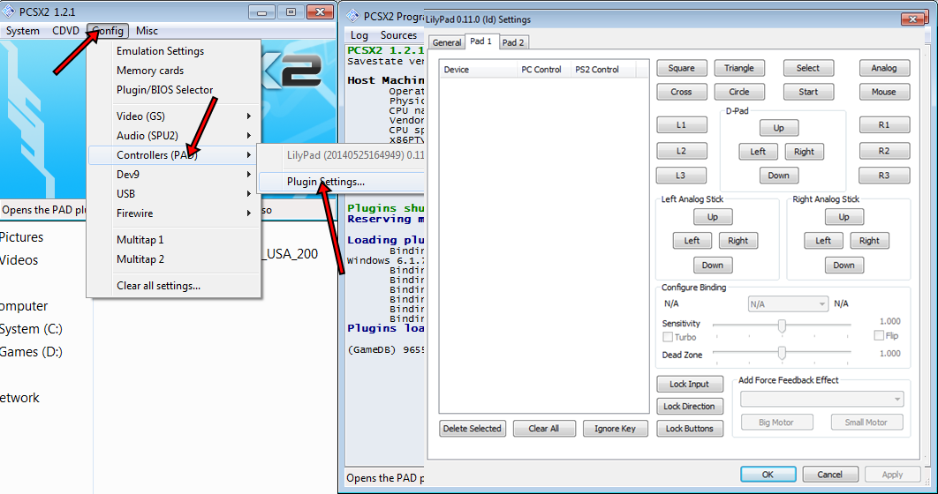938x494 pixels.
Task: Bind the Circle button
Action: (738, 92)
